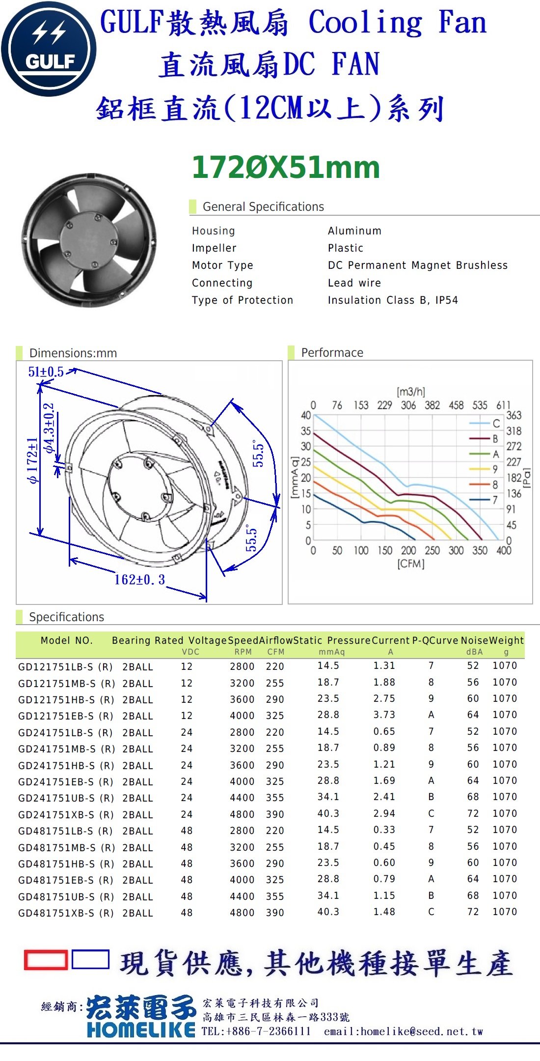This screenshot has height=1061, width=540.
Task: Select model GD481751LB-S (R)
Action: coord(66,831)
